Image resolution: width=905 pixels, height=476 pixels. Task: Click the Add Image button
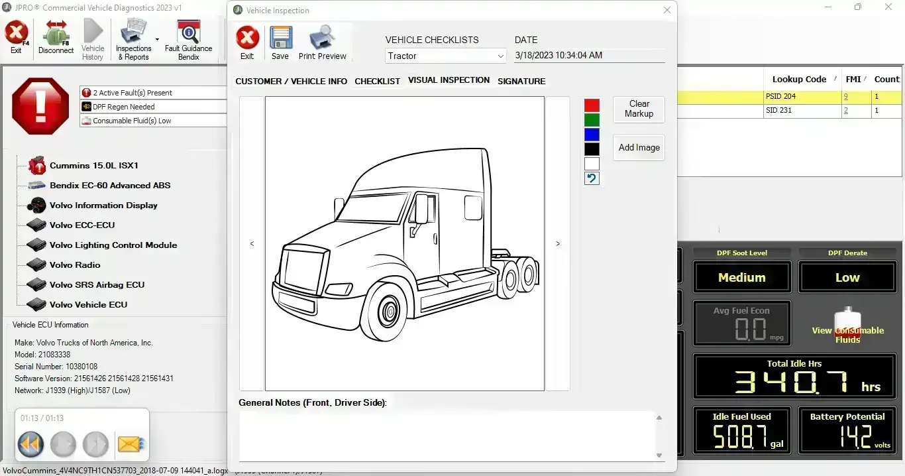[639, 148]
